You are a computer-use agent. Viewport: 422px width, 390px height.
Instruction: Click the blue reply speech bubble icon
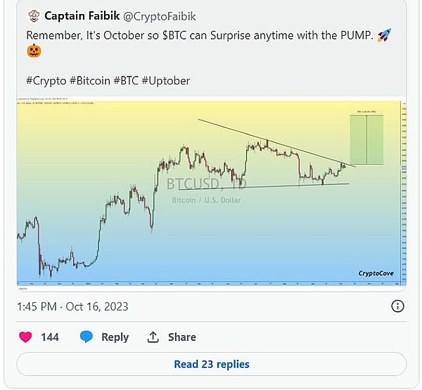(x=87, y=337)
